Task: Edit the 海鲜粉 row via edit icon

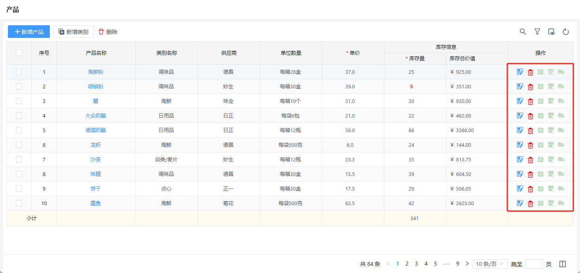Action: 520,72
